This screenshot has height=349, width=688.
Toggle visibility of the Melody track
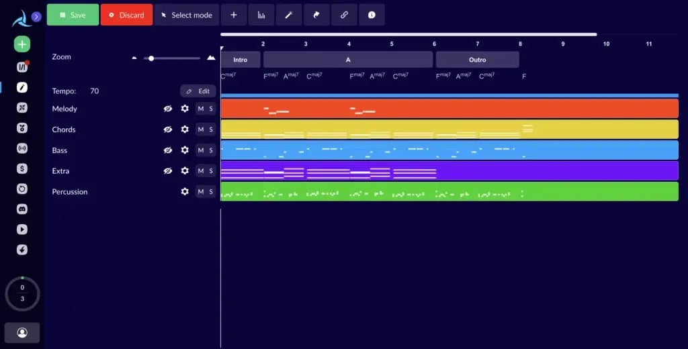point(168,109)
